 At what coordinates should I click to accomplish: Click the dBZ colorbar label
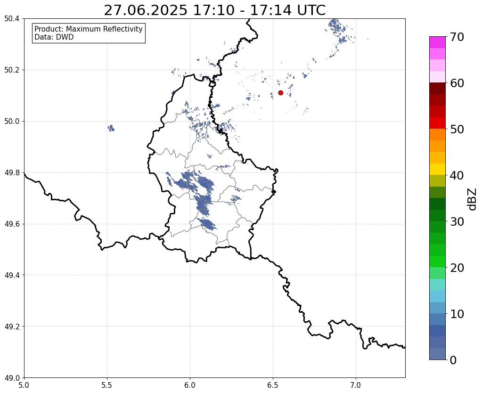(473, 199)
